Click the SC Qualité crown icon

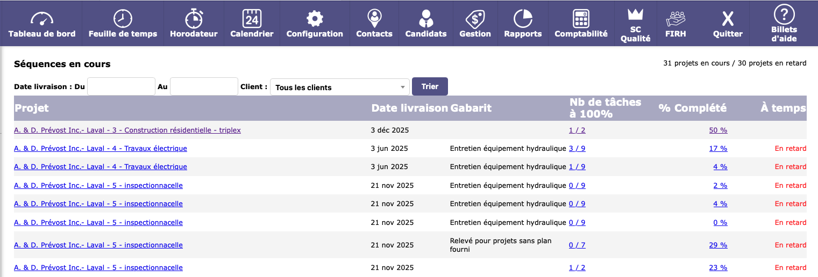(636, 13)
